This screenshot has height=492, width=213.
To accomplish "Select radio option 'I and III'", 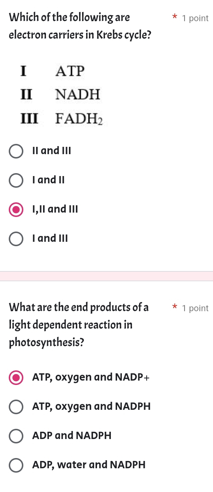I will point(16,239).
